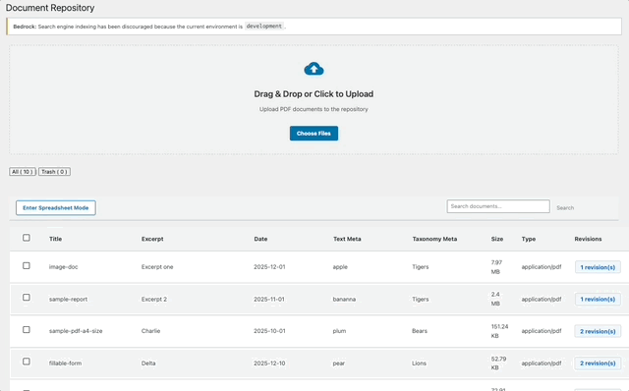Open sample-report 1 revision(s) button
629x391 pixels.
598,300
